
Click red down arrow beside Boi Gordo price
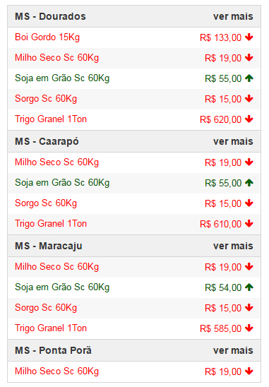tap(249, 37)
